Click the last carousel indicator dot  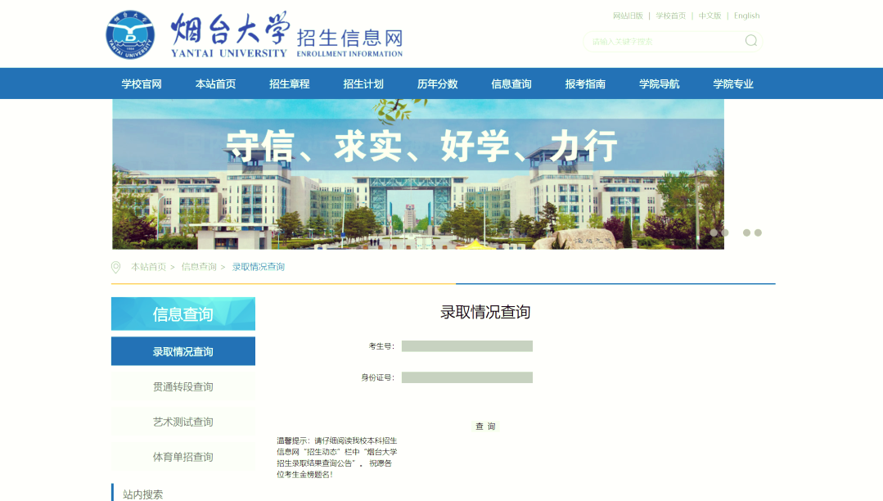(757, 232)
